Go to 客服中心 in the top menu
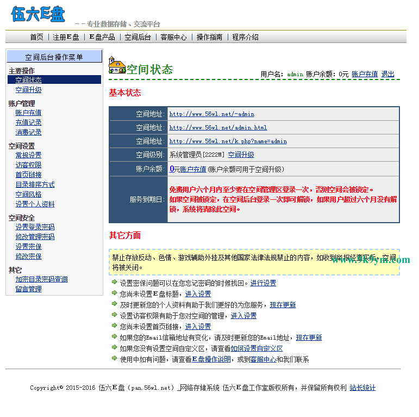 click(x=173, y=37)
